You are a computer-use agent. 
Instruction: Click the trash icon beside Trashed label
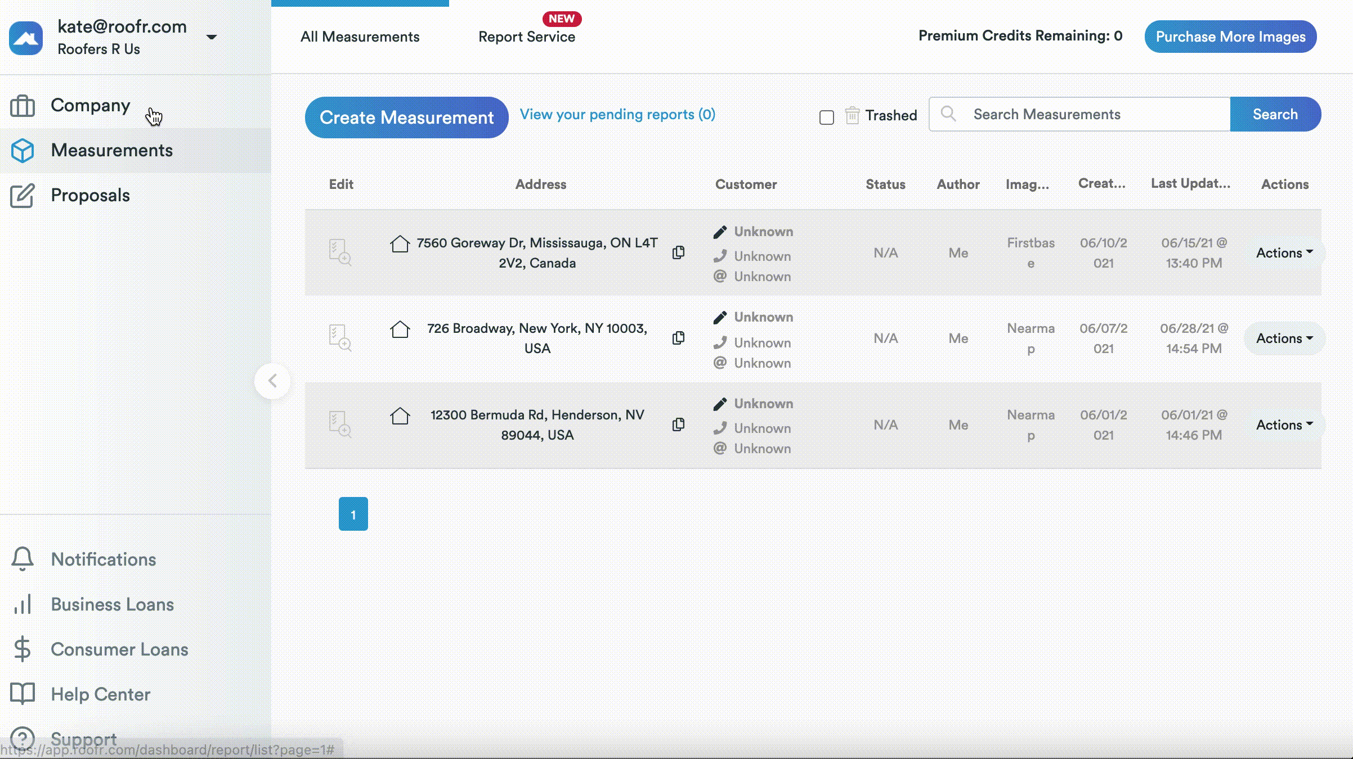[852, 115]
